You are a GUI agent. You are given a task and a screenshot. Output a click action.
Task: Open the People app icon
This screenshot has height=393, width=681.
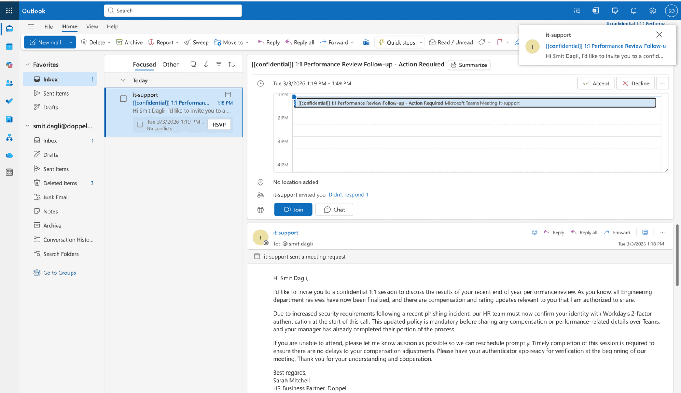tap(9, 83)
